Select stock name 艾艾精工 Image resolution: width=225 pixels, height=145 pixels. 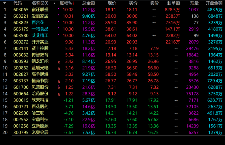click(x=40, y=35)
